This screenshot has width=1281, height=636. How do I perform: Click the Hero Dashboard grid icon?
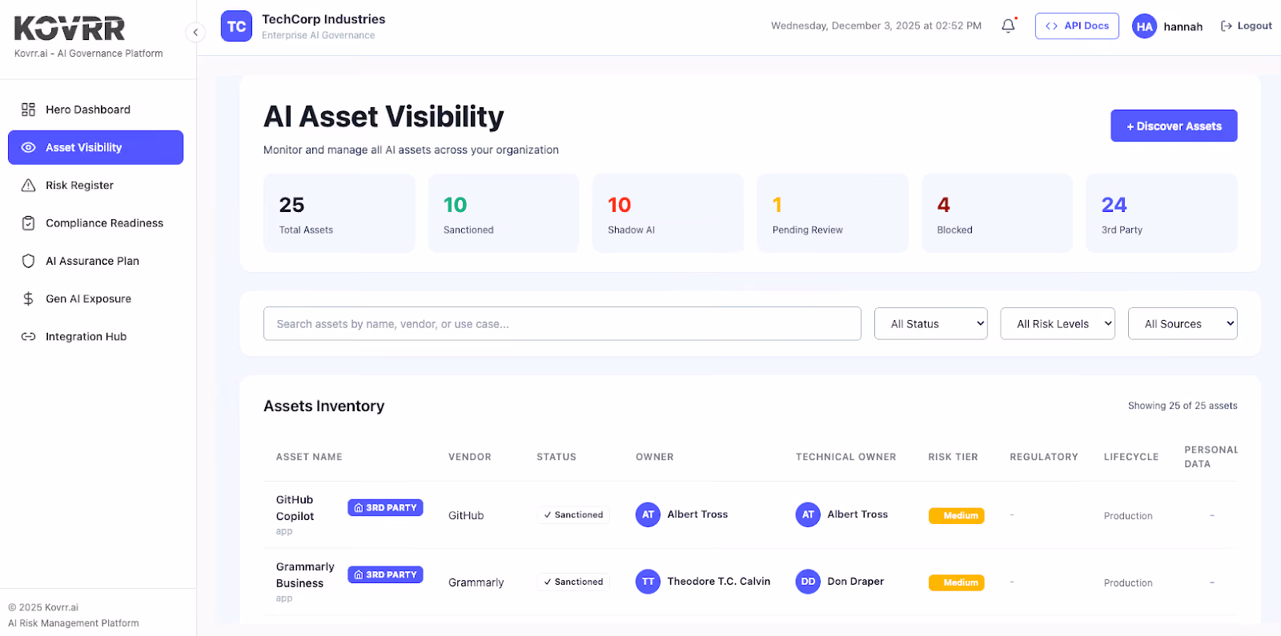(x=28, y=110)
